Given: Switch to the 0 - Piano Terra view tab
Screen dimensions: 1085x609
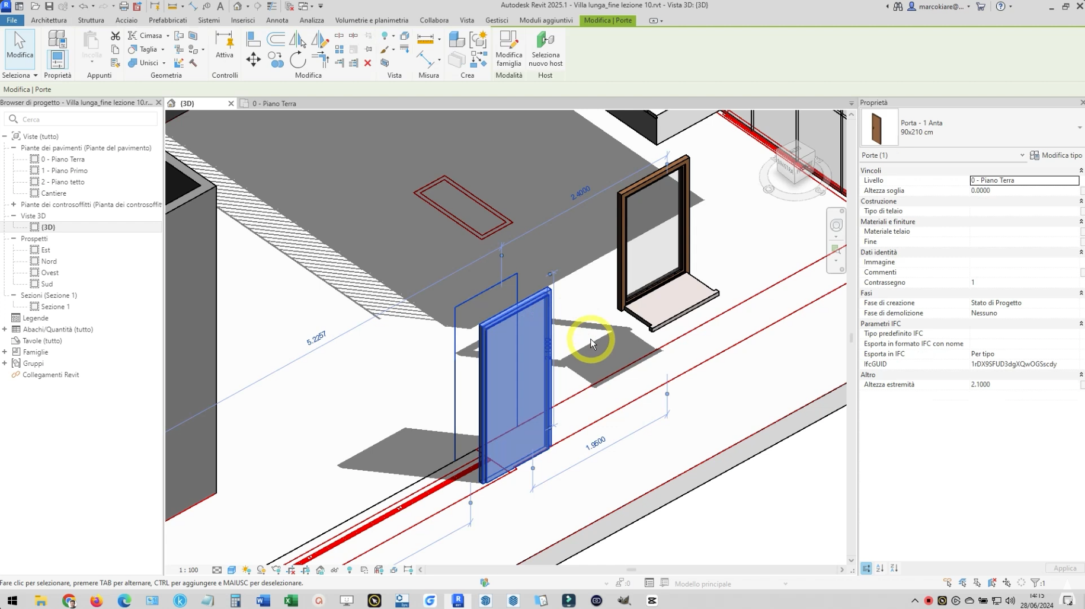Looking at the screenshot, I should click(x=274, y=104).
